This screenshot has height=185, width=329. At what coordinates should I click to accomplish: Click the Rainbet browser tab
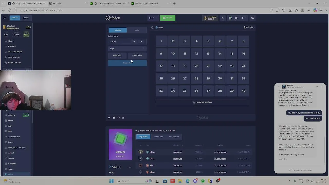coord(27,4)
